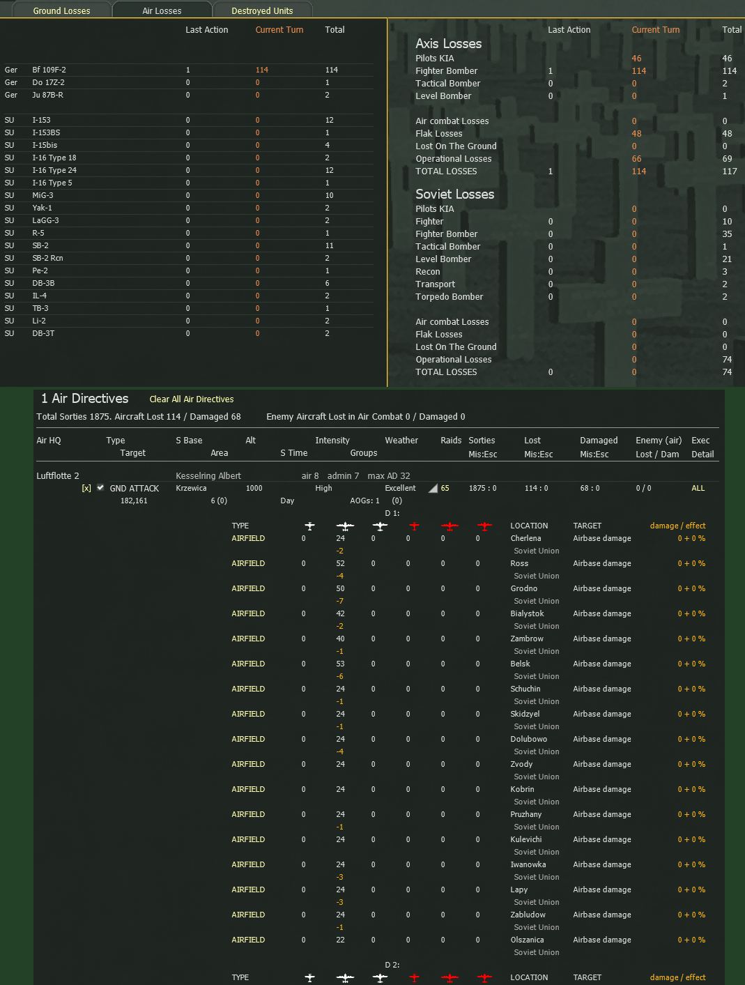Click white twin-engine bomber icon in D 1 header
The image size is (745, 985).
pyautogui.click(x=345, y=526)
